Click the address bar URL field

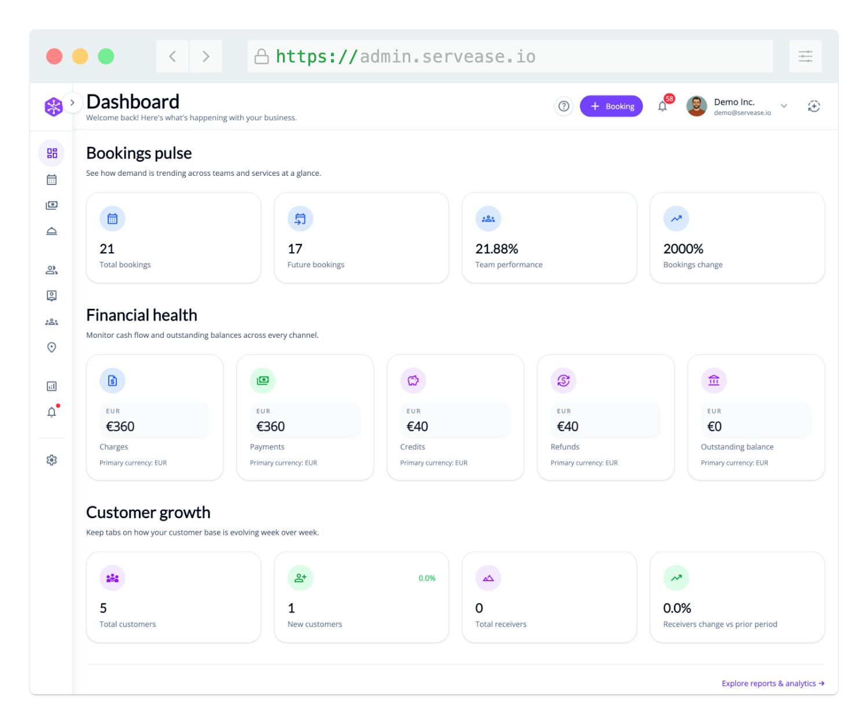(x=510, y=56)
